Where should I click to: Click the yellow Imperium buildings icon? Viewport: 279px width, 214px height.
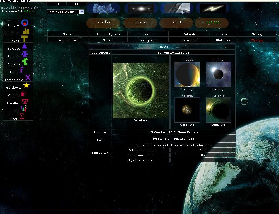26,31
